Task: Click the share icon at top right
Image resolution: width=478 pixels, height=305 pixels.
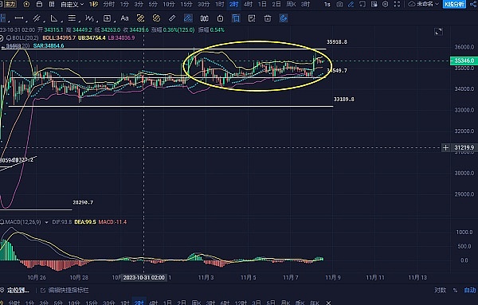Action: click(x=474, y=4)
